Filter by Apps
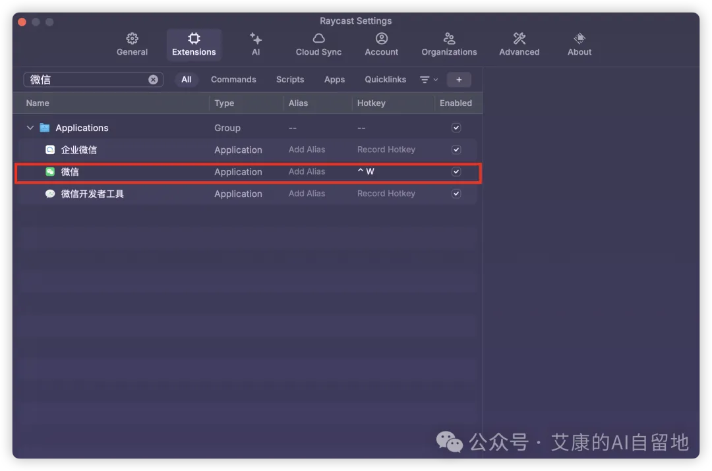The height and width of the screenshot is (471, 712). coord(334,80)
